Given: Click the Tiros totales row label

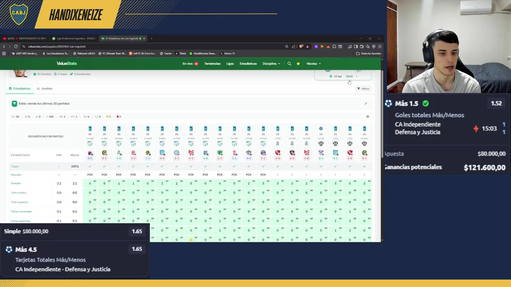Looking at the screenshot, I should 18,193.
